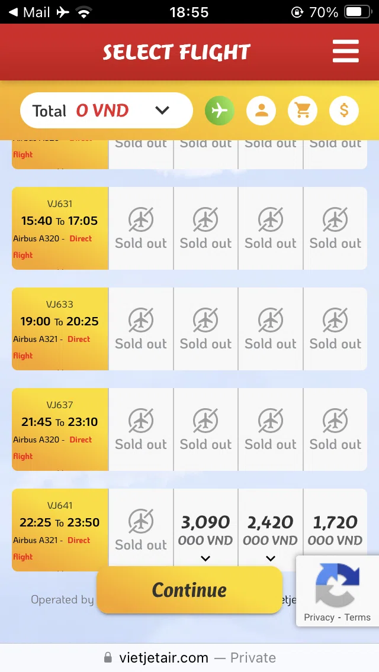Tap the VJ641 22:25 flight info card

60,529
